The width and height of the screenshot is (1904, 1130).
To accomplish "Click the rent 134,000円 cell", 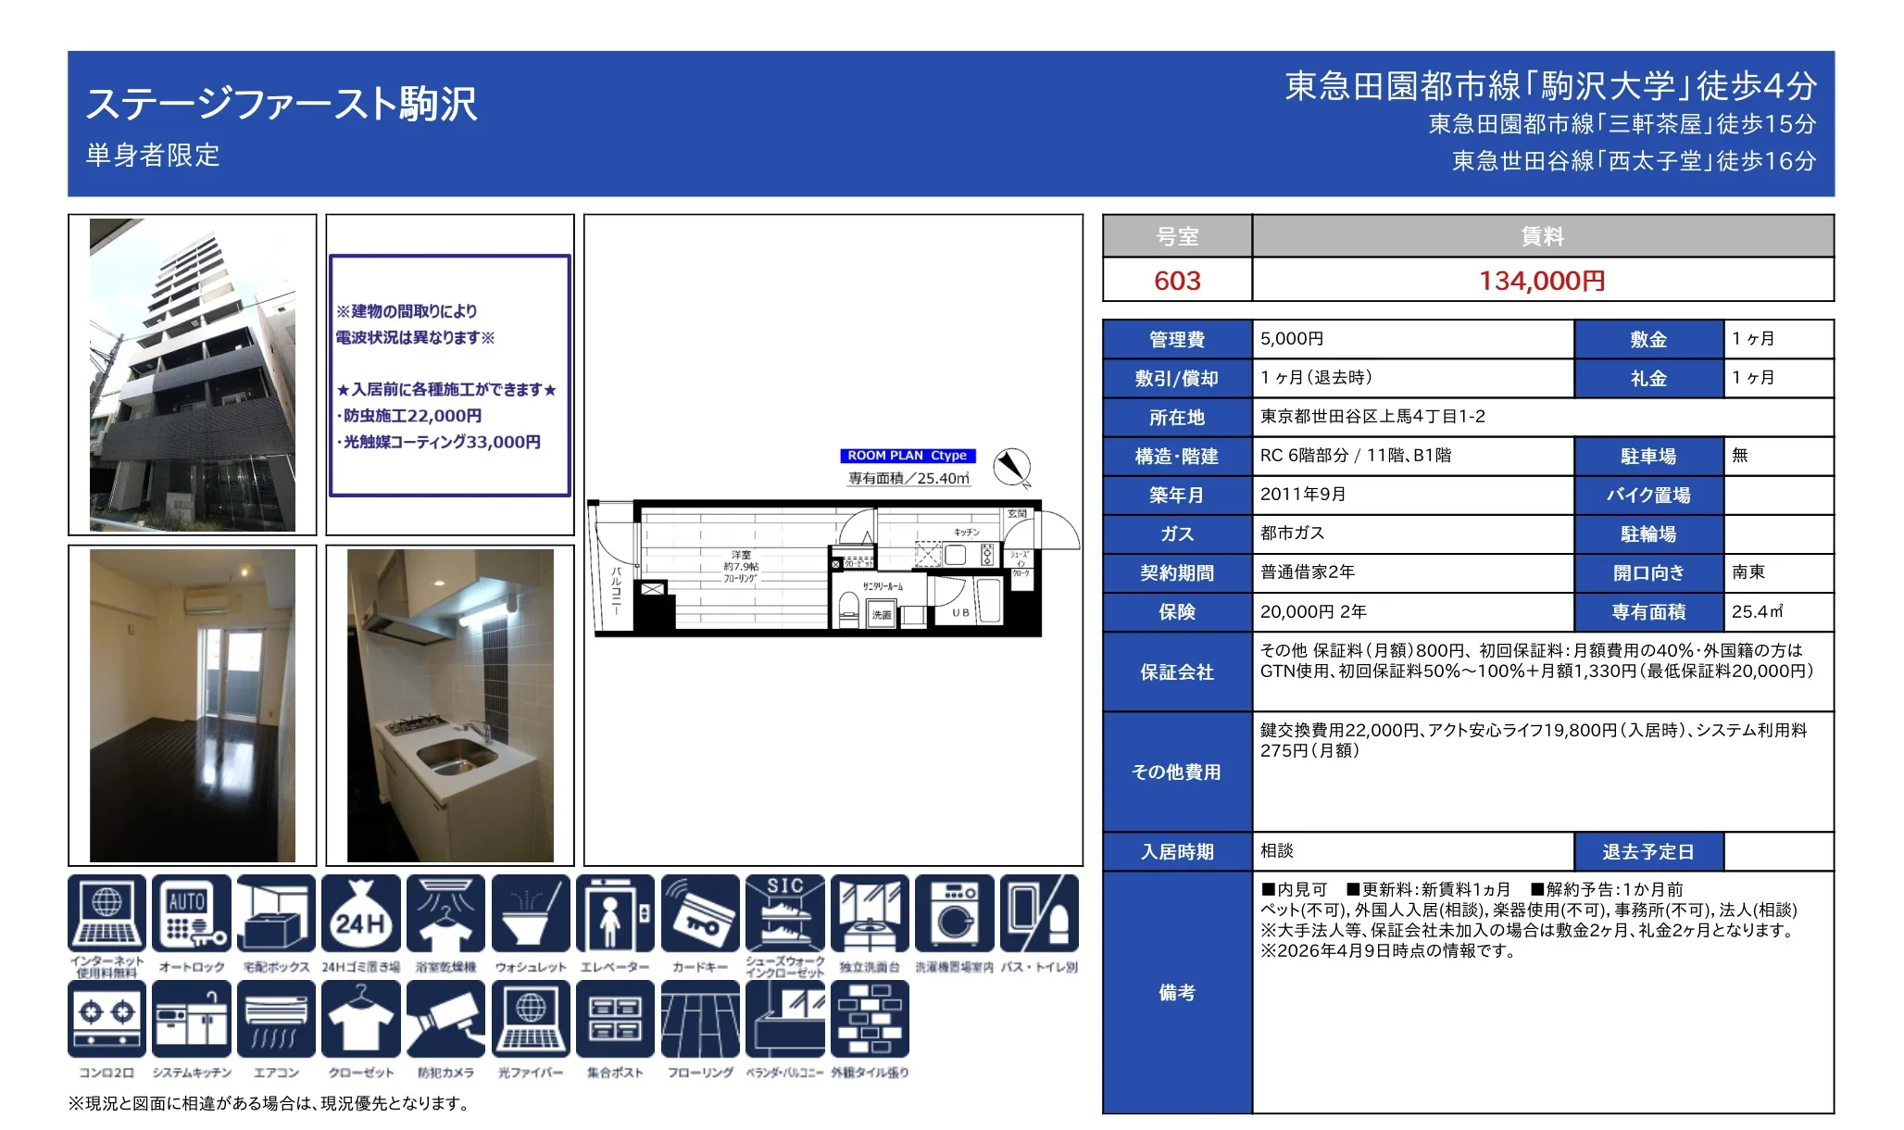I will coord(1542,281).
